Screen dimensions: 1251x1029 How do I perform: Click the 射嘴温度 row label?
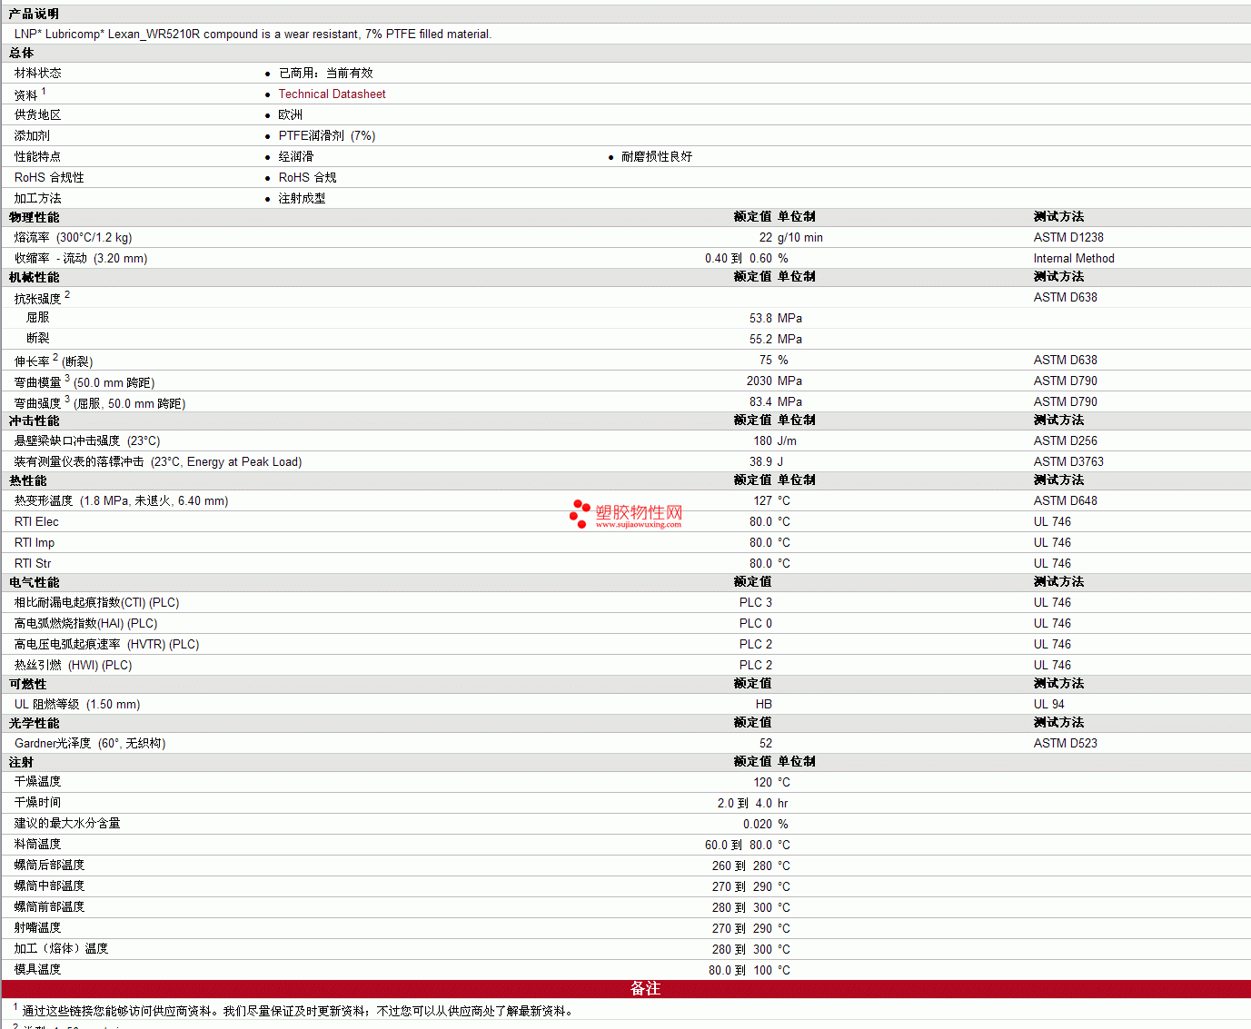tap(37, 927)
